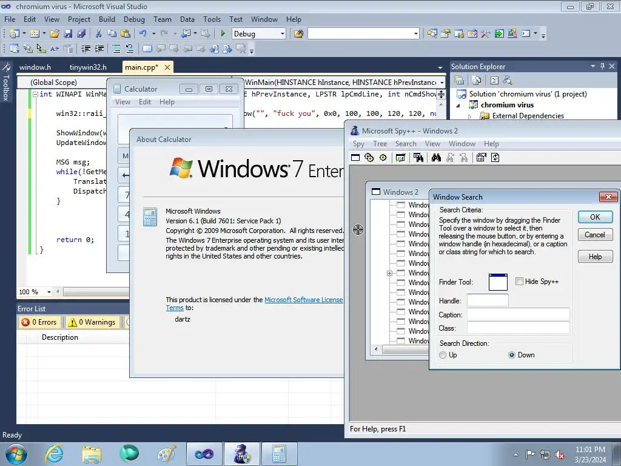Open the 100 % zoom dropdown

49,292
